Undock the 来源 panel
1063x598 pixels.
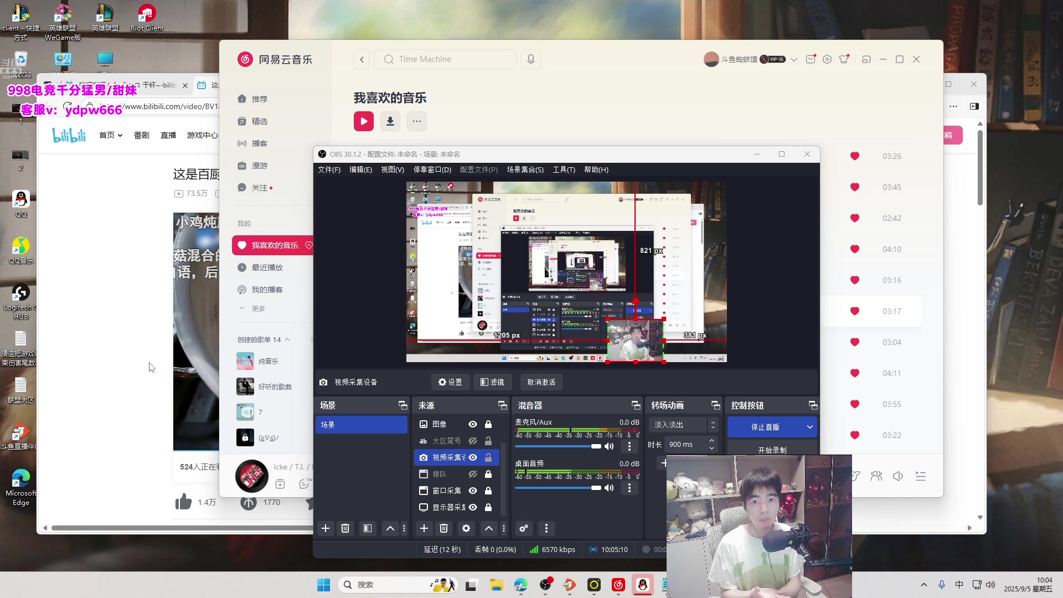click(502, 405)
